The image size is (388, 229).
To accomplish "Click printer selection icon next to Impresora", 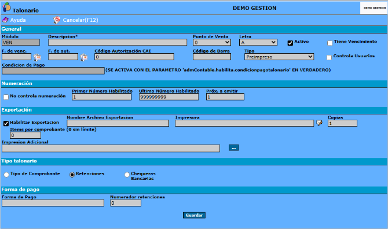I will [x=319, y=123].
